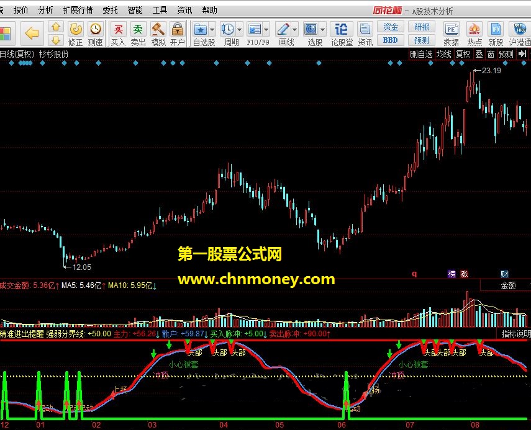Click the 删自选 button
Image resolution: width=531 pixels, height=430 pixels.
(421, 54)
